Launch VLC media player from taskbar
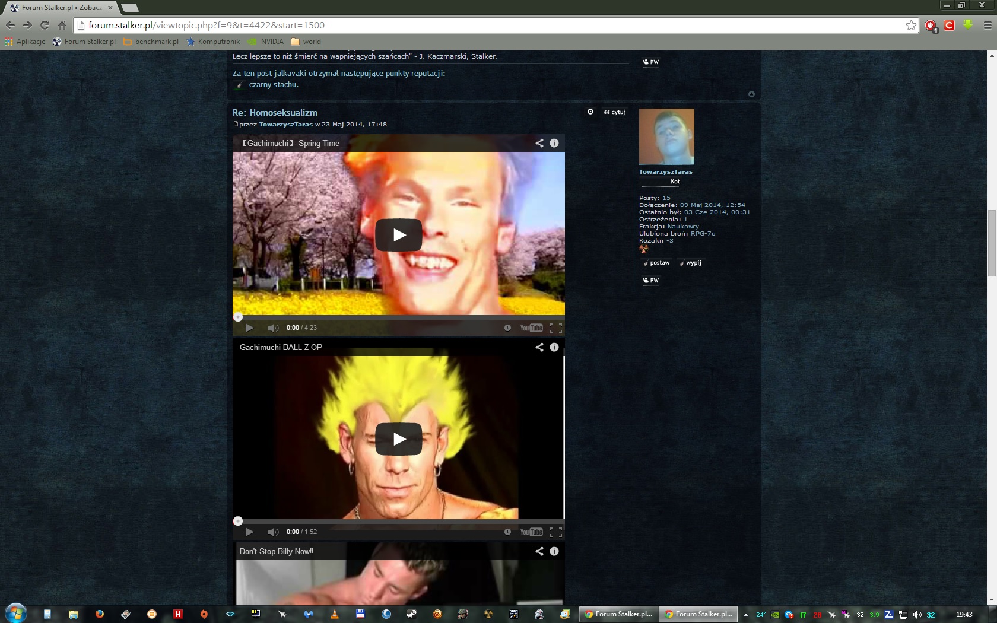This screenshot has height=623, width=997. 335,614
